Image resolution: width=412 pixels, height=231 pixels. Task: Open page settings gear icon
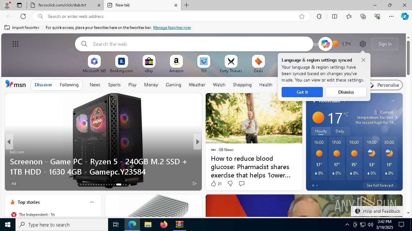point(363,44)
